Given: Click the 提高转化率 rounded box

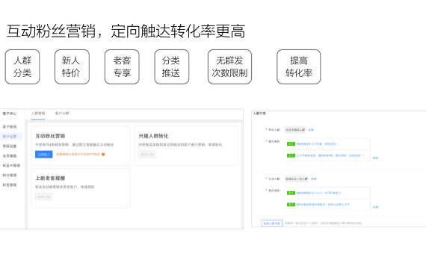Looking at the screenshot, I should click(299, 67).
